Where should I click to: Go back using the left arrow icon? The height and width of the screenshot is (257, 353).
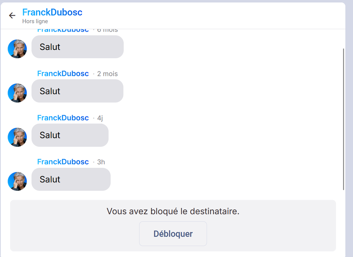click(x=12, y=15)
